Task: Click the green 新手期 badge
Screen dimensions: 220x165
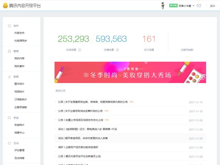Action: click(173, 5)
